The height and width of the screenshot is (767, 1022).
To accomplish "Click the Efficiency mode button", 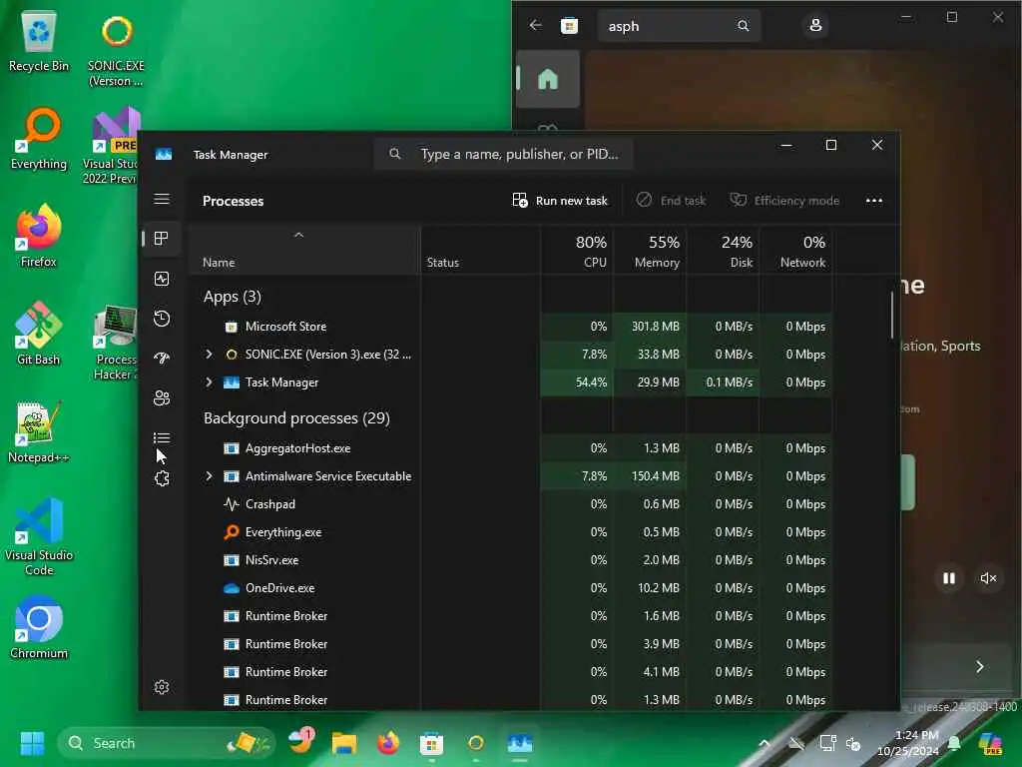I will pos(784,201).
